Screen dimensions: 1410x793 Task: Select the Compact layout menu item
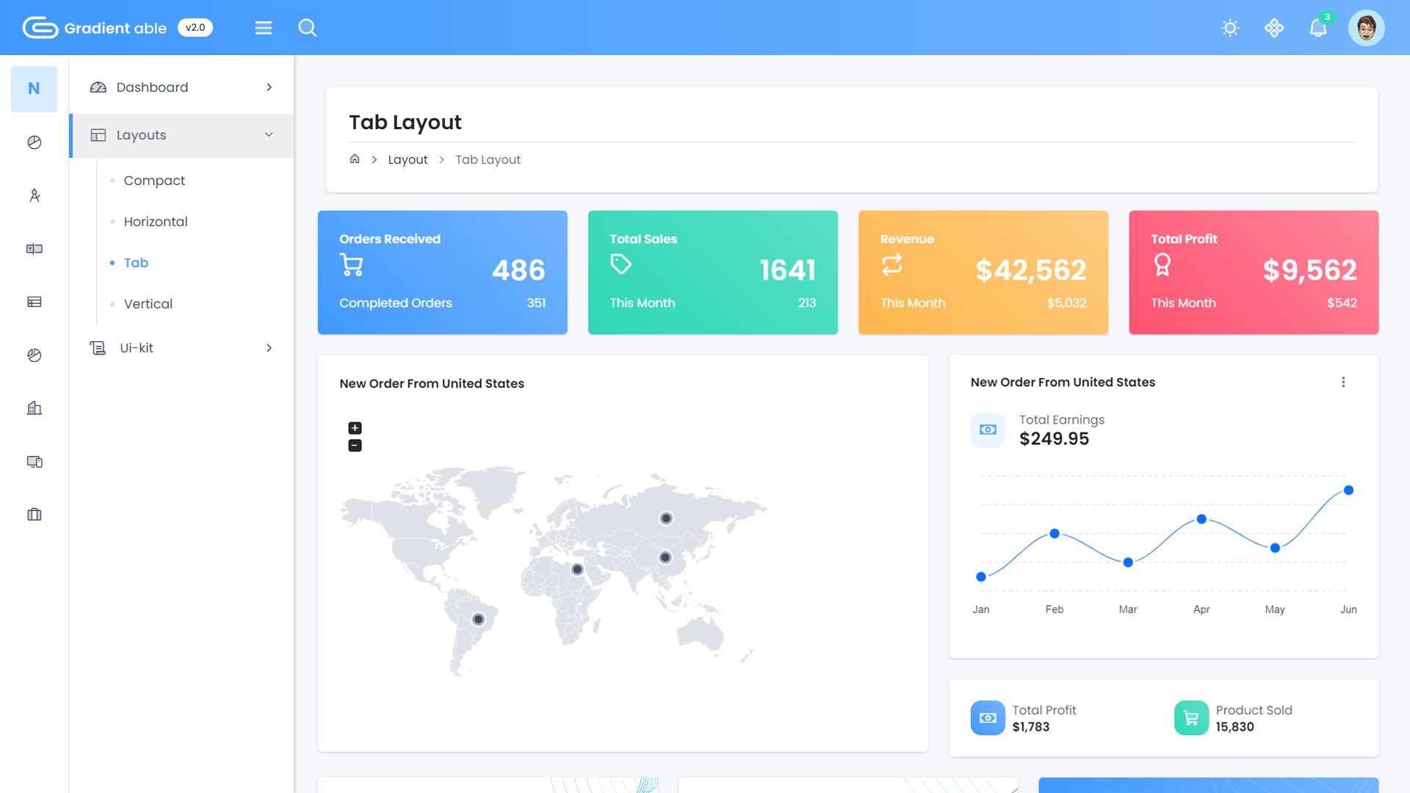(154, 181)
